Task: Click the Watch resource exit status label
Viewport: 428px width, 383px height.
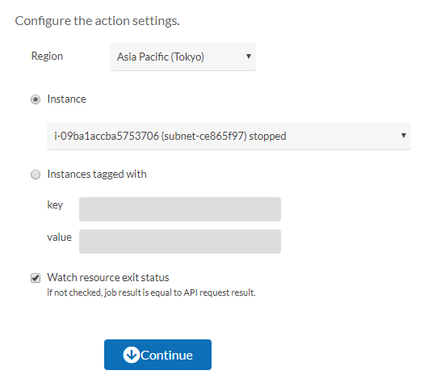Action: [108, 277]
